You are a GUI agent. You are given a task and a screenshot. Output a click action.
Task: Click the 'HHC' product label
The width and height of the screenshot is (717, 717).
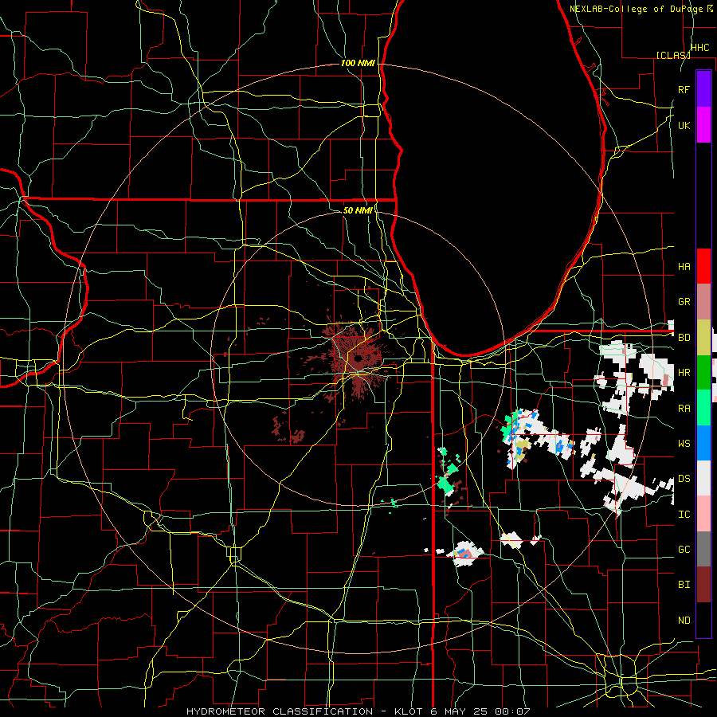pyautogui.click(x=699, y=48)
